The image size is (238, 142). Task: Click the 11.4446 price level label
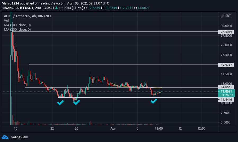point(226,100)
